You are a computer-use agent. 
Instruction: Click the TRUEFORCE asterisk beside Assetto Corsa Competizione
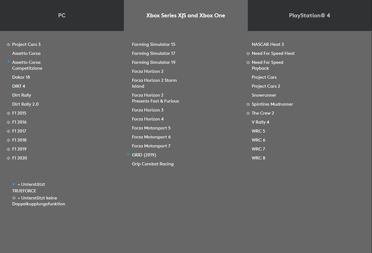[9, 62]
